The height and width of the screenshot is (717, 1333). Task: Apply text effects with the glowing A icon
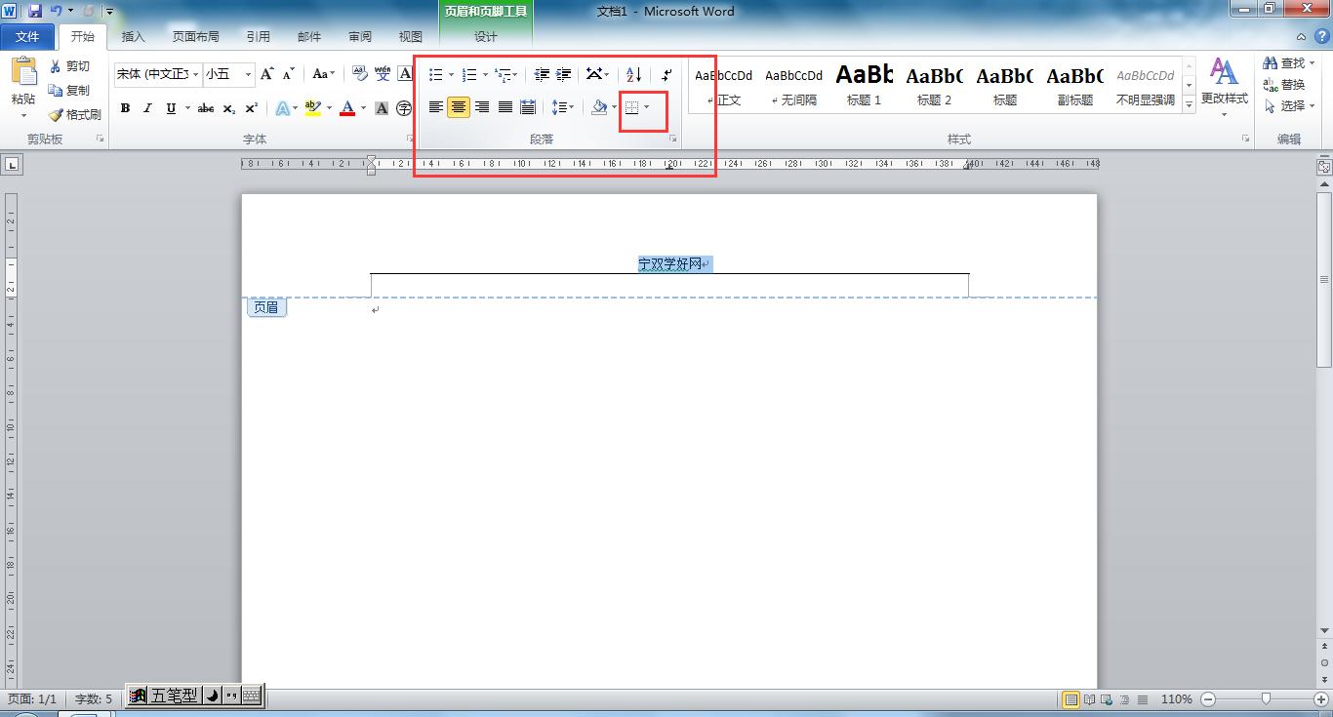282,108
